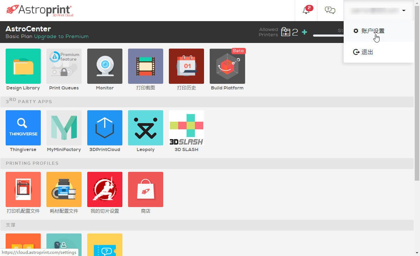Open the teal support contact tile
Screen dimensions: 420x256
[64, 245]
